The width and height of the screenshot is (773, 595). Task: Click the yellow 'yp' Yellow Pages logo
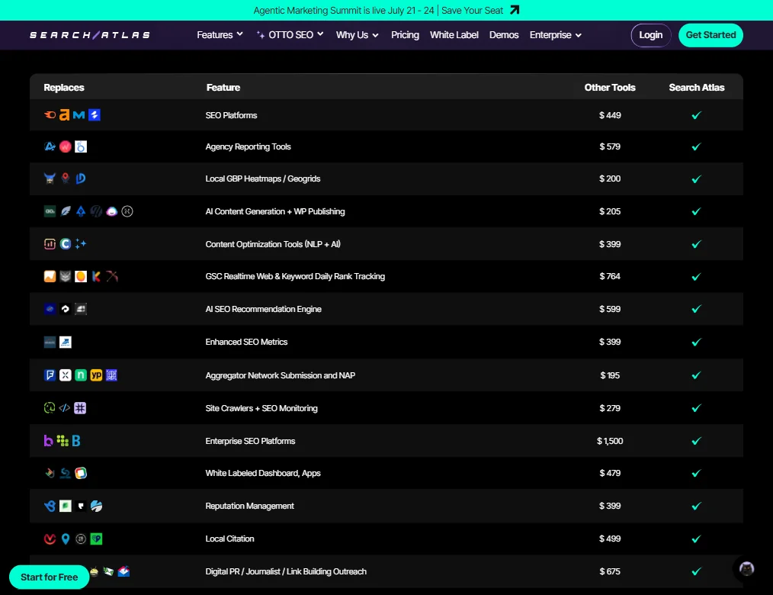point(96,375)
